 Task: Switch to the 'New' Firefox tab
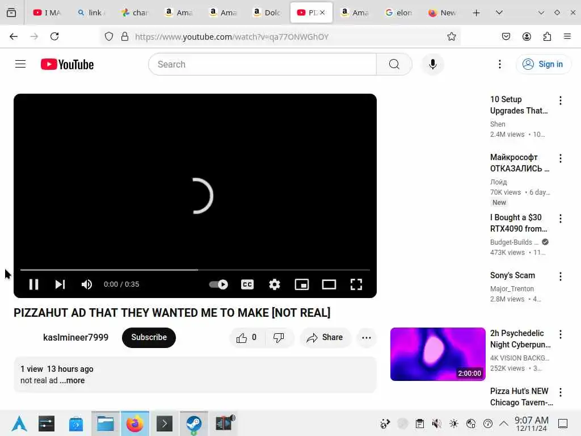coord(442,12)
